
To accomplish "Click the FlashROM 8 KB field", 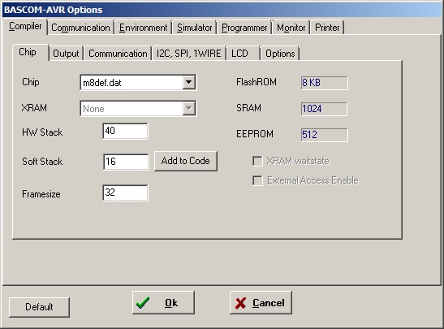I will point(325,83).
